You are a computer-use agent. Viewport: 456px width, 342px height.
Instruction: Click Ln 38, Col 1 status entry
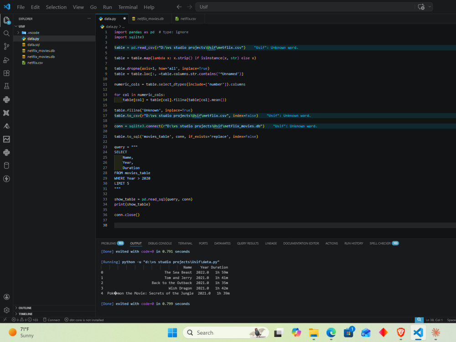coord(434,320)
